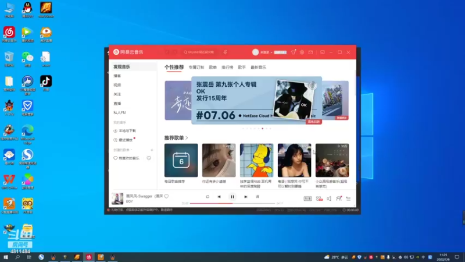
Task: Show lyrics with the 词 button
Action: click(257, 197)
